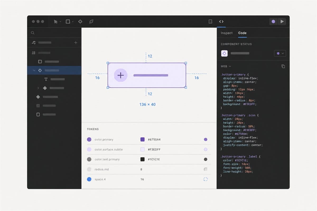317x211 pixels.
Task: Click the component status diamond icon
Action: click(x=224, y=53)
